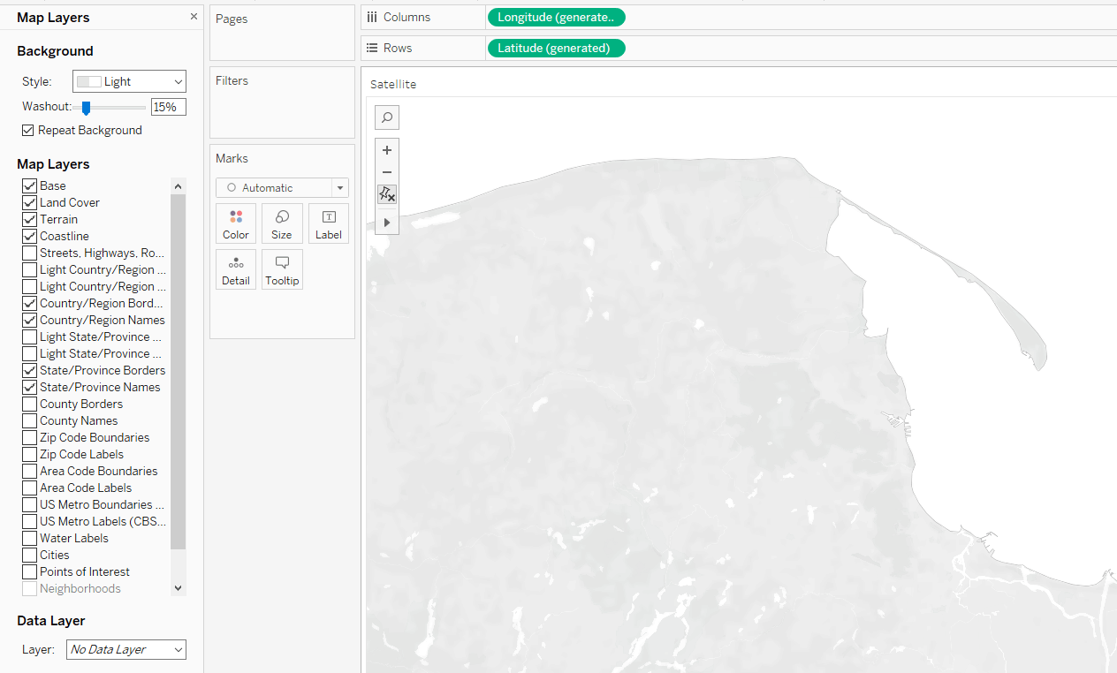Open the Automatic mark type dropdown
The width and height of the screenshot is (1117, 673).
click(x=339, y=187)
